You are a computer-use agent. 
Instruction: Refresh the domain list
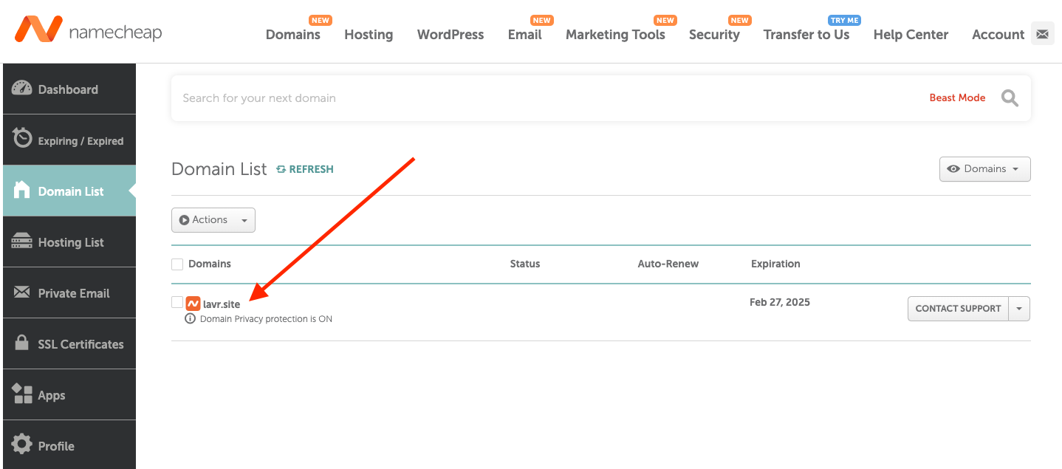click(x=305, y=169)
